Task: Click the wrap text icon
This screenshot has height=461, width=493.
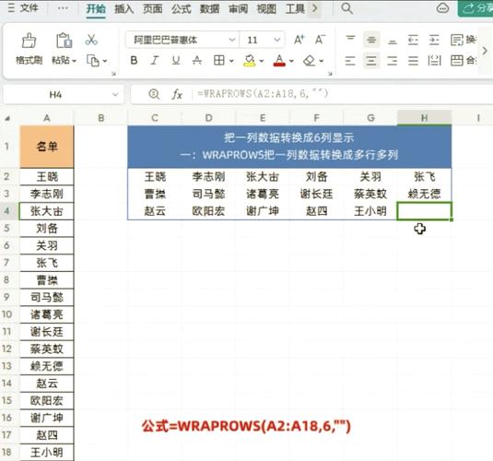Action: point(456,40)
